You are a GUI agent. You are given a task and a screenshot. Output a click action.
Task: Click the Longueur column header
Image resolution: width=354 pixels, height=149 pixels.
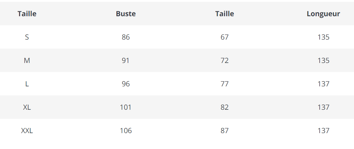[x=323, y=14]
